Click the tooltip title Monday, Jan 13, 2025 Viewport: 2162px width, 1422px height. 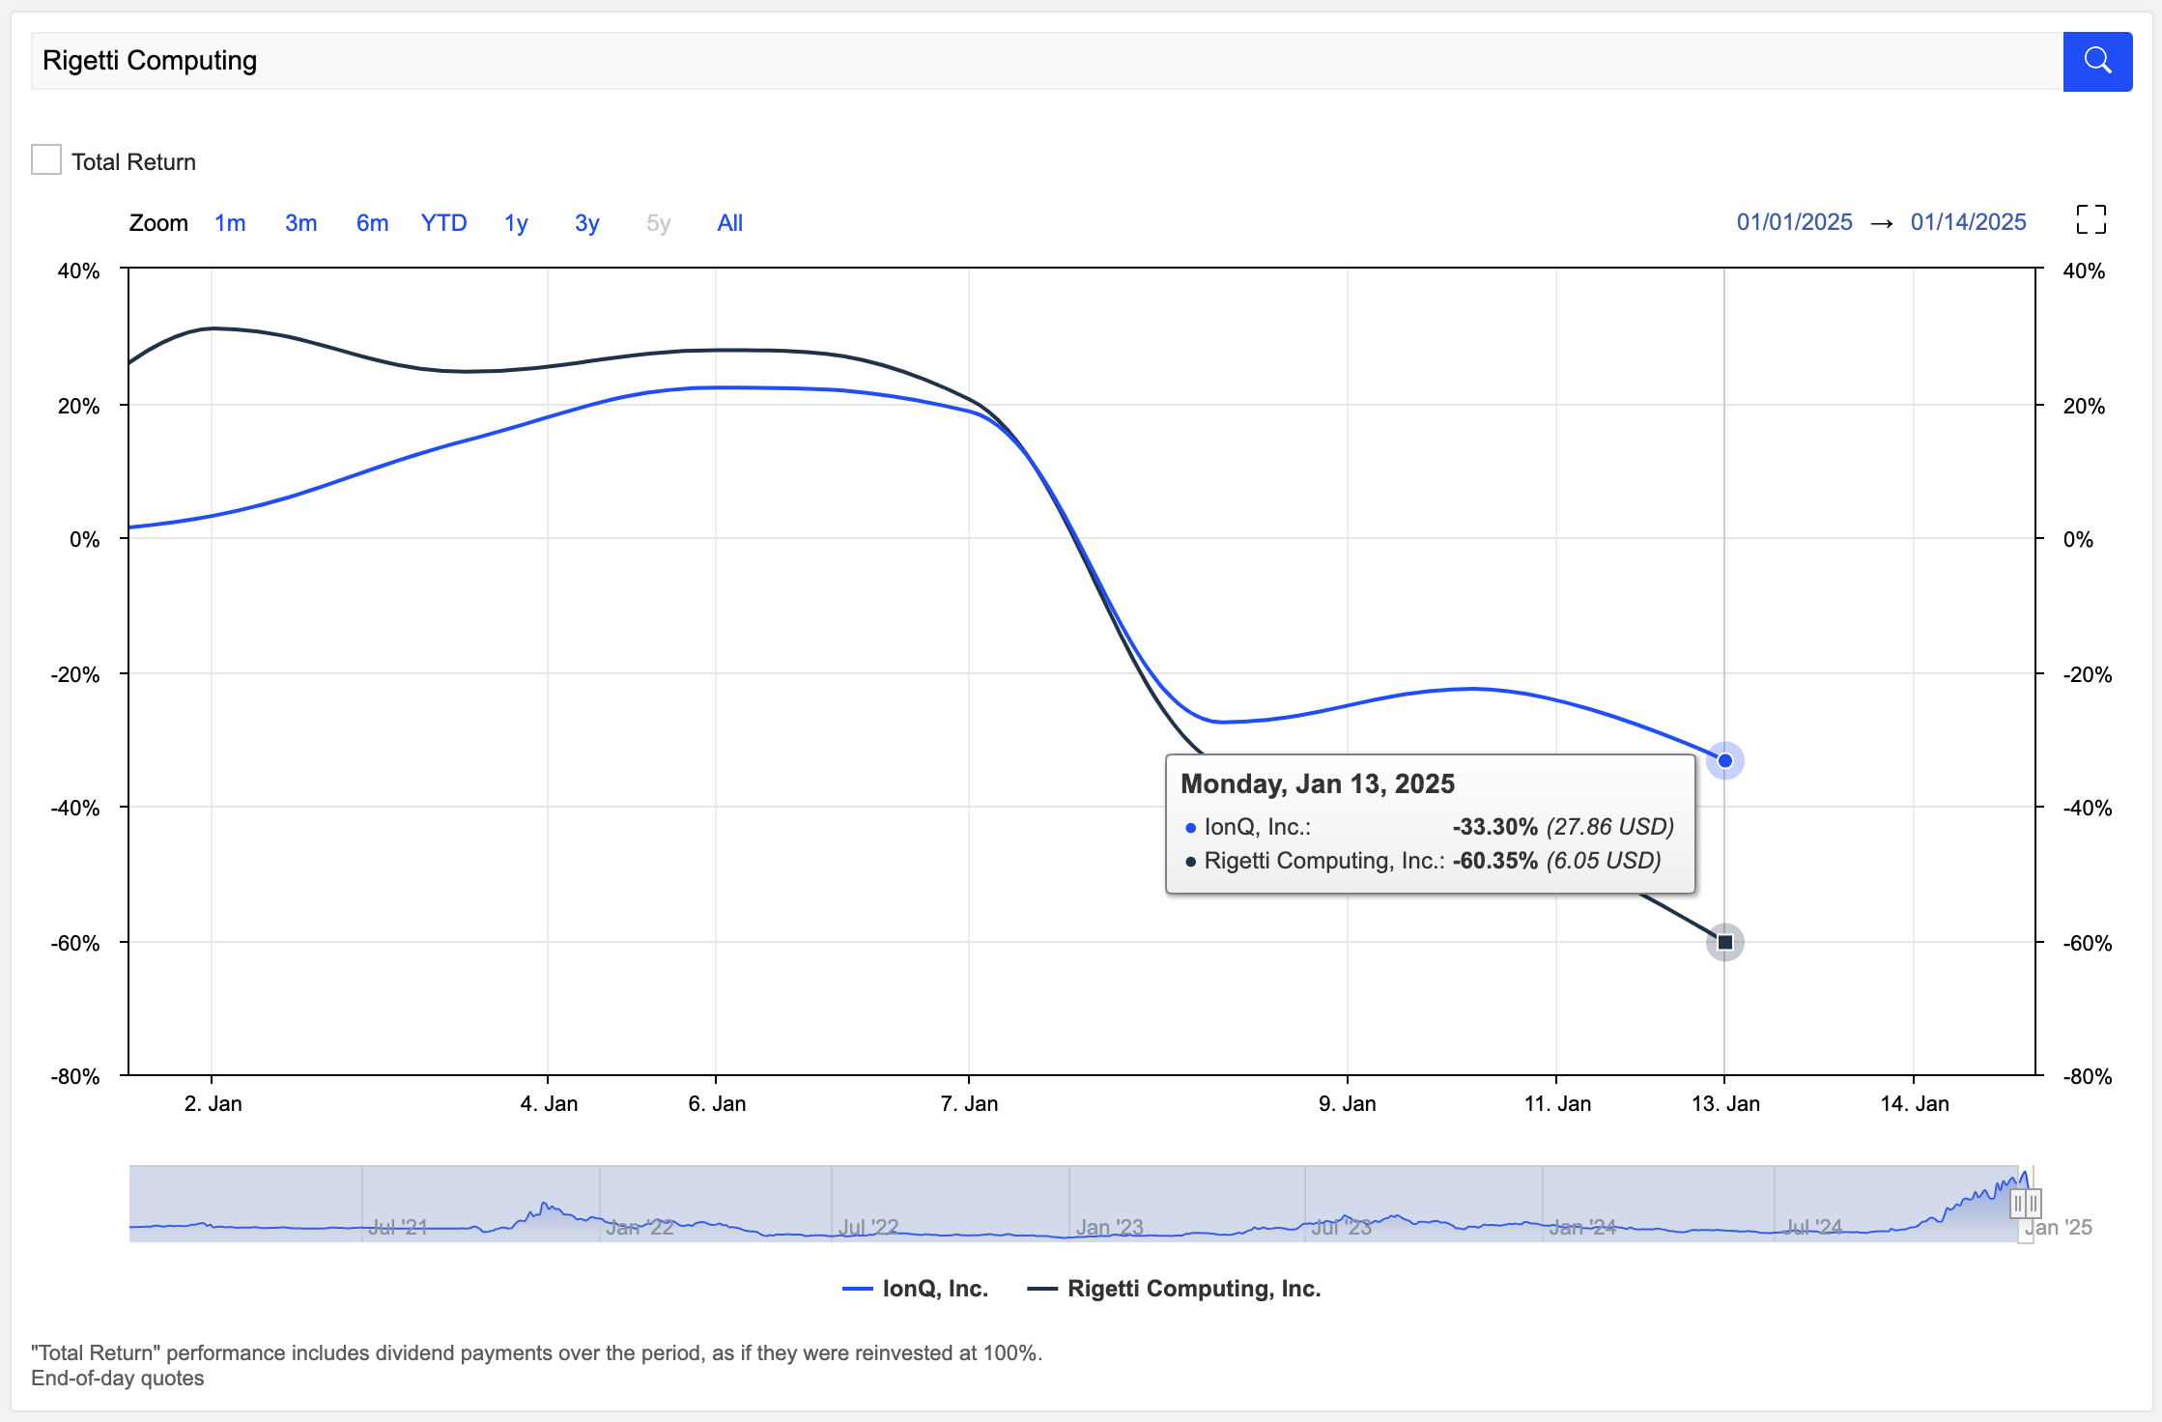coord(1318,783)
